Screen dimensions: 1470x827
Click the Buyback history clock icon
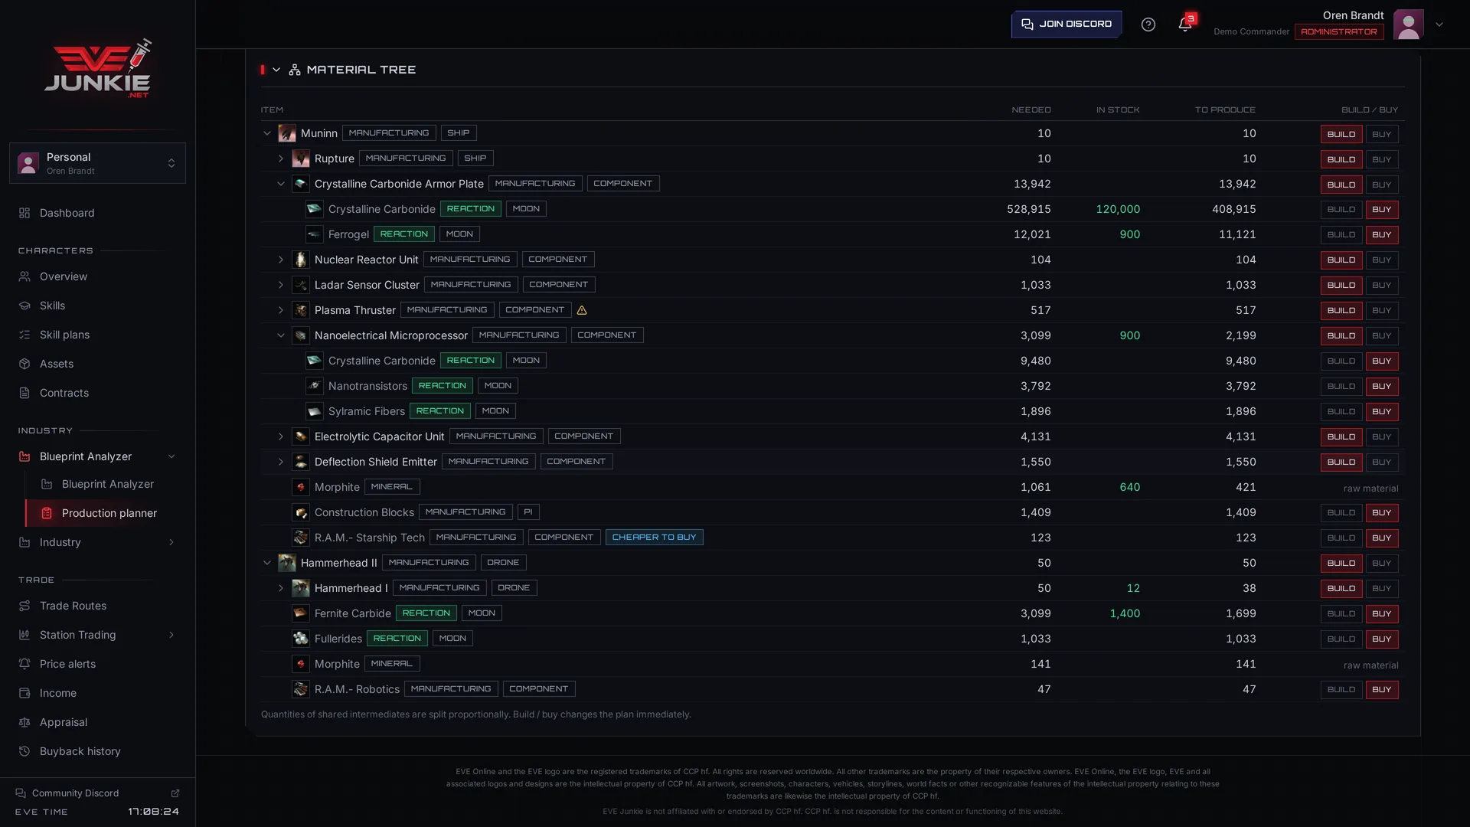click(x=24, y=751)
